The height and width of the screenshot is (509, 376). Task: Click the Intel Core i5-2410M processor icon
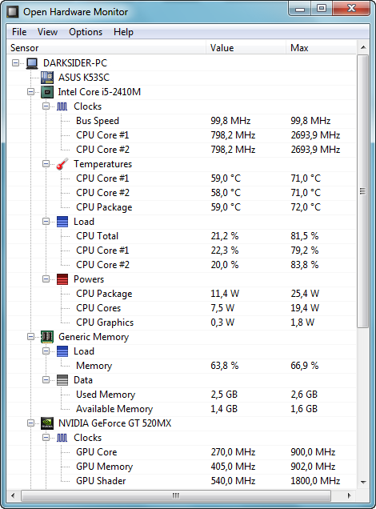[x=47, y=92]
